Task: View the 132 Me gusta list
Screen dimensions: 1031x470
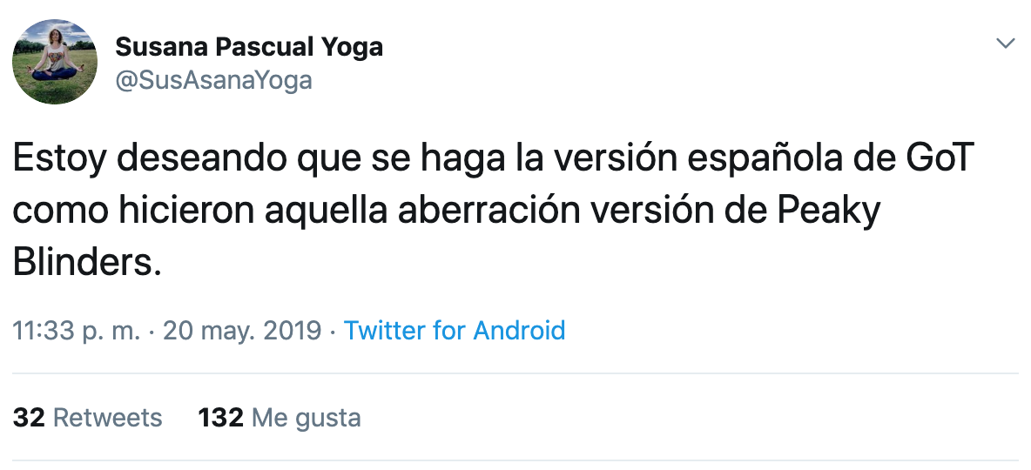Action: [280, 418]
